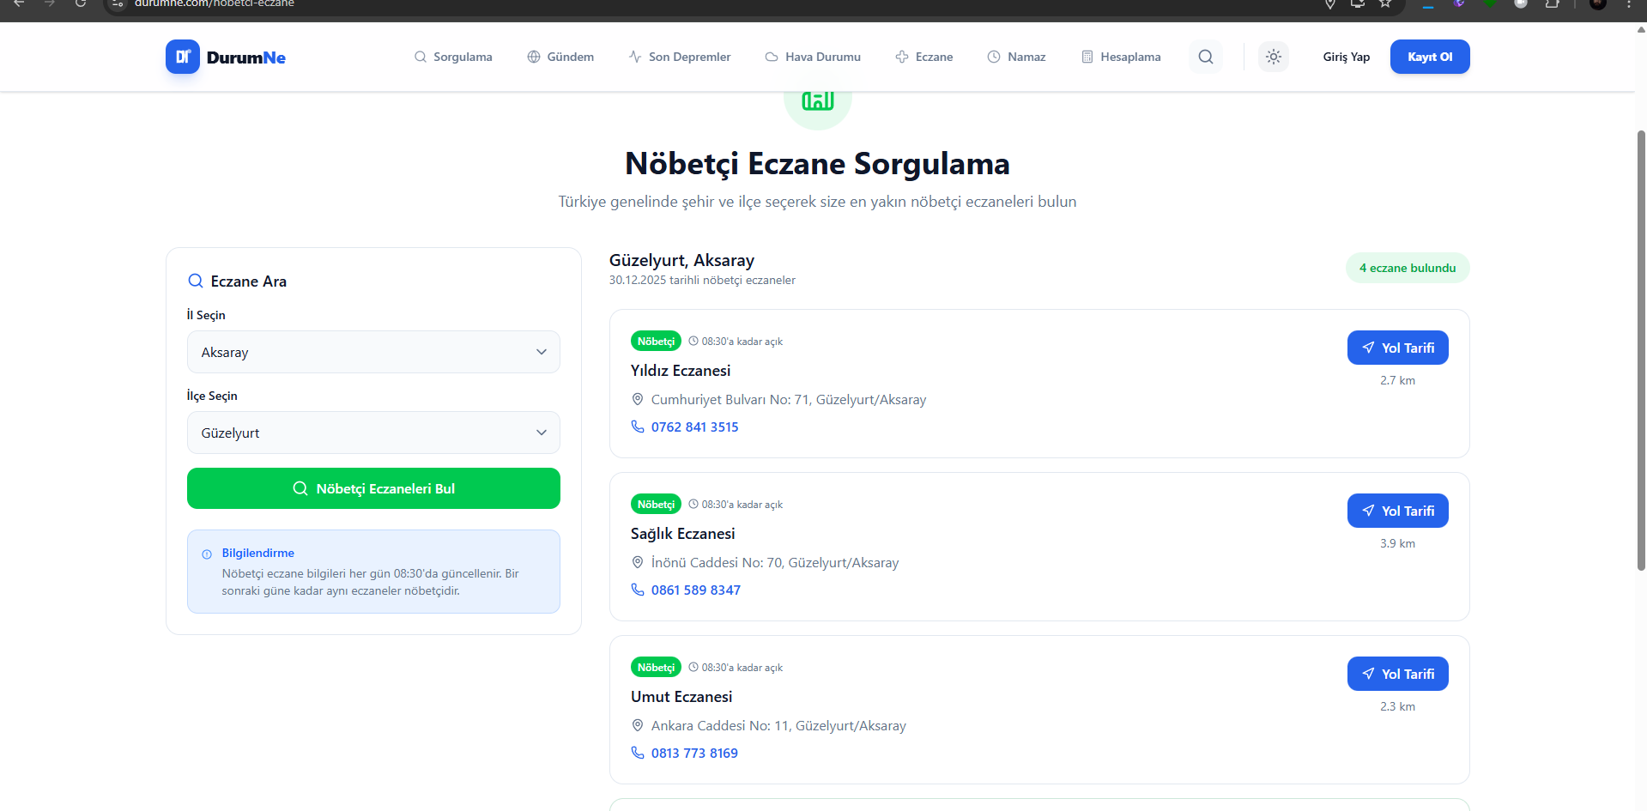Image resolution: width=1647 pixels, height=811 pixels.
Task: Click "08:30'a kadar açık" on Yıldız Eczanesi card
Action: [x=742, y=341]
